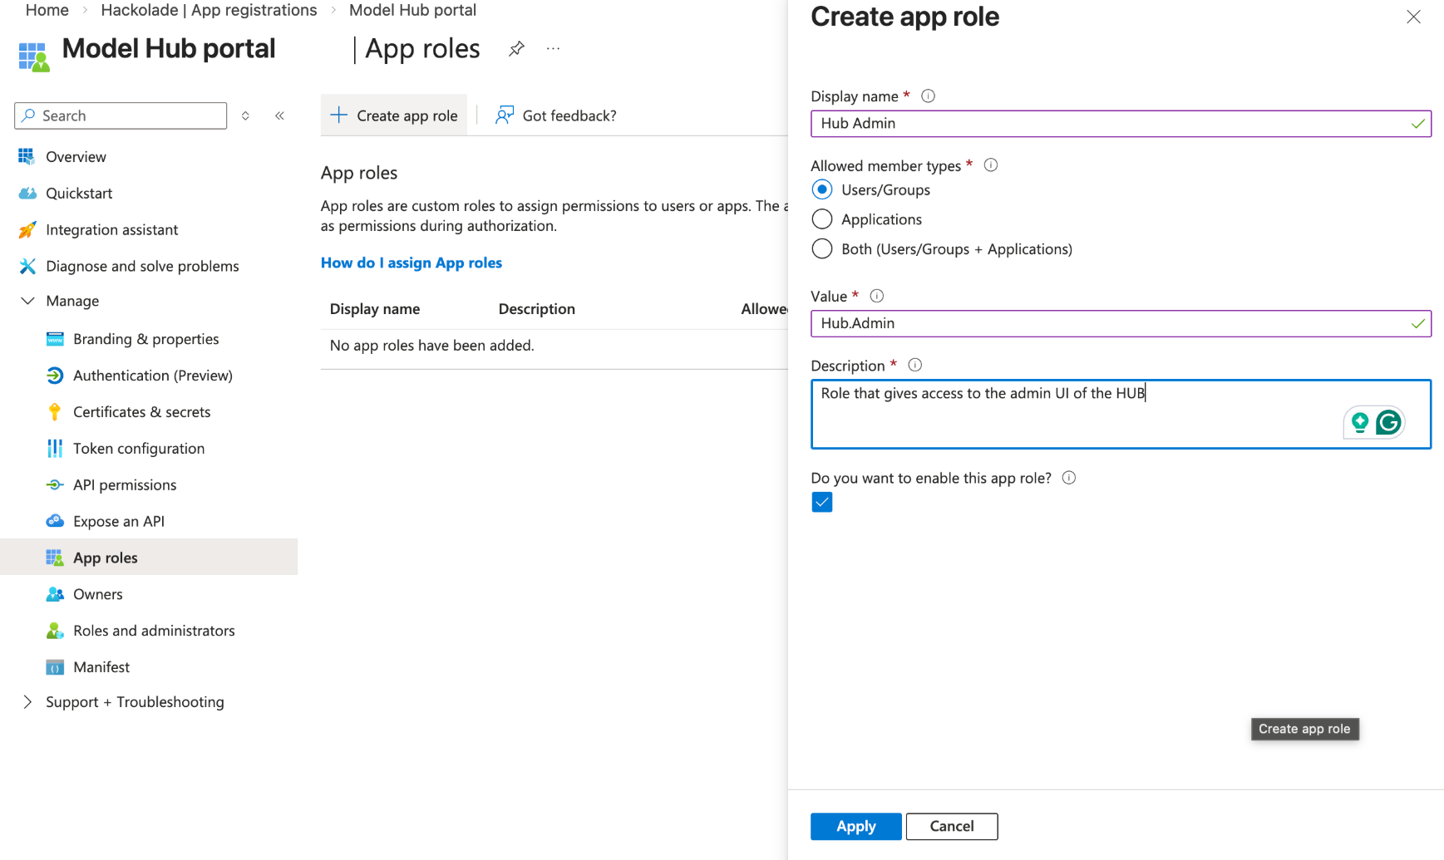The height and width of the screenshot is (860, 1444).
Task: Open Expose an API page
Action: point(119,521)
